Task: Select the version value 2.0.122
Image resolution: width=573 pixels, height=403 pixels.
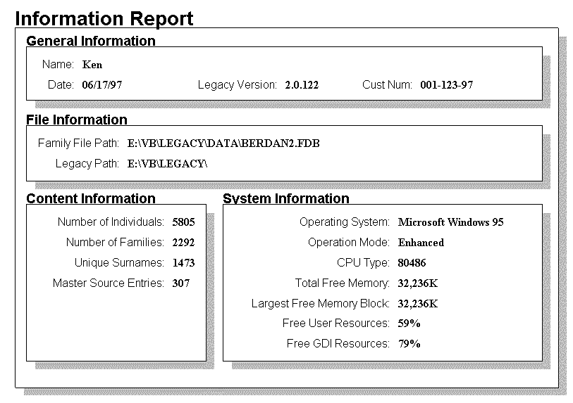Action: (x=302, y=85)
